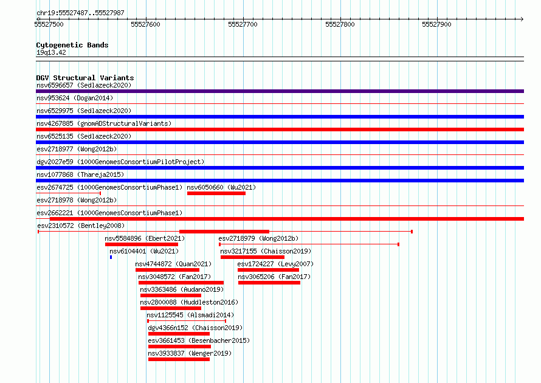Select the red dgv4366n152 variant bar

click(179, 334)
